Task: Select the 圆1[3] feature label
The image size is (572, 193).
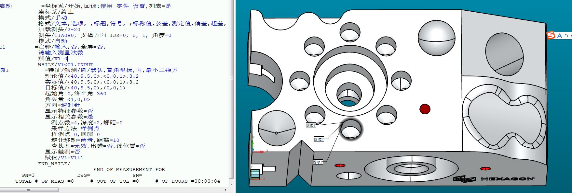Action: pos(311,125)
